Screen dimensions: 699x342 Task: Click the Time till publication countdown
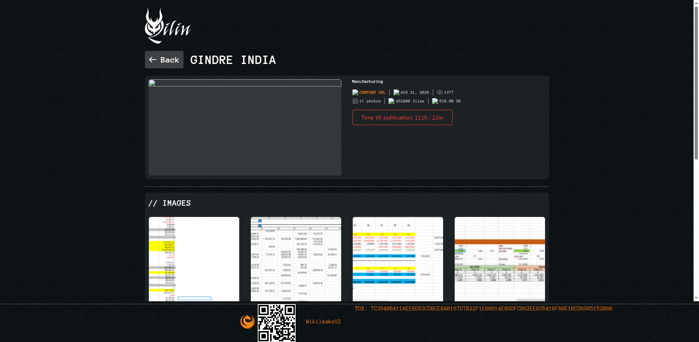[402, 117]
